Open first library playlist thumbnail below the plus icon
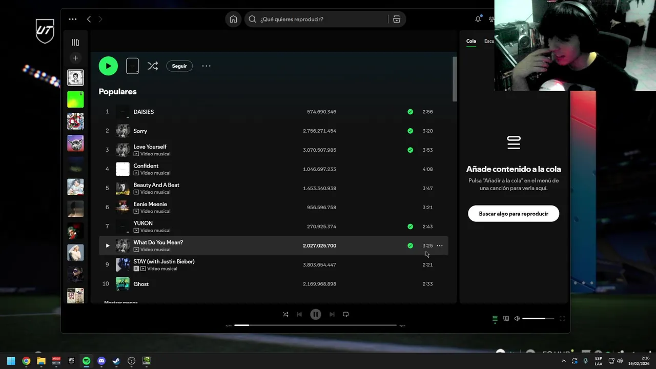The height and width of the screenshot is (369, 656). click(x=75, y=77)
